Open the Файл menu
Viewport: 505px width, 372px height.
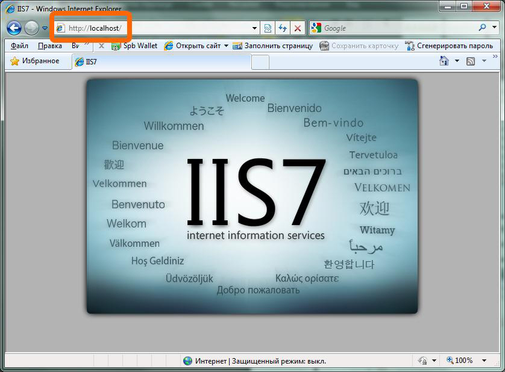(x=19, y=46)
